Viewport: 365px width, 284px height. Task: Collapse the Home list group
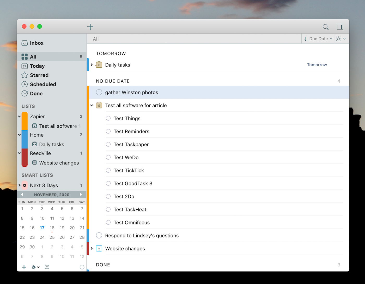tap(19, 135)
